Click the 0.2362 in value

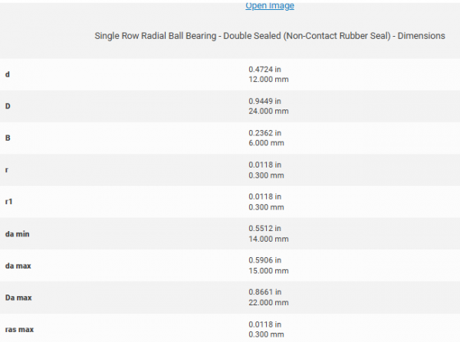(265, 132)
